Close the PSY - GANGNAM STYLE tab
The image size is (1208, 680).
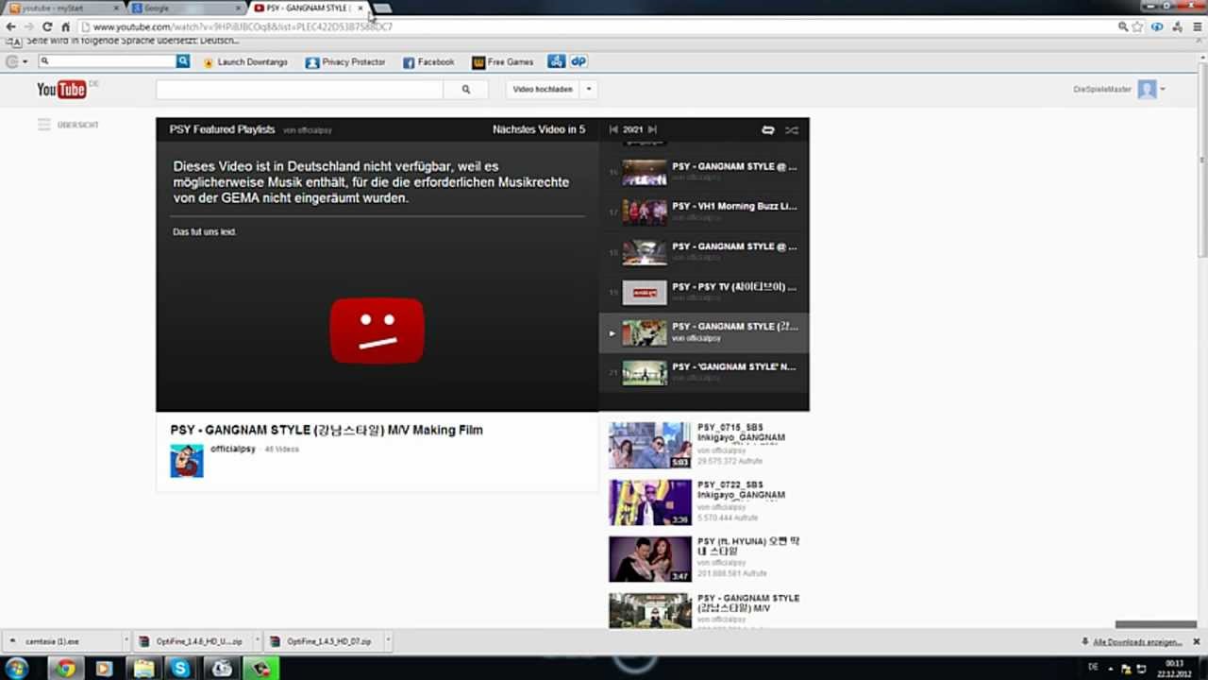pyautogui.click(x=361, y=8)
